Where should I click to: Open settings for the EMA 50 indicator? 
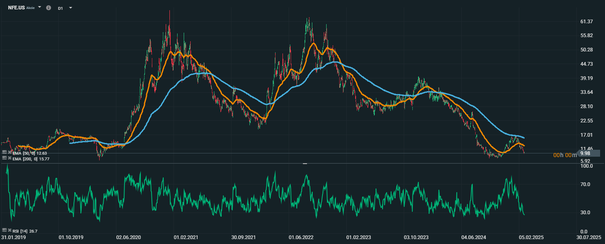tap(4, 152)
